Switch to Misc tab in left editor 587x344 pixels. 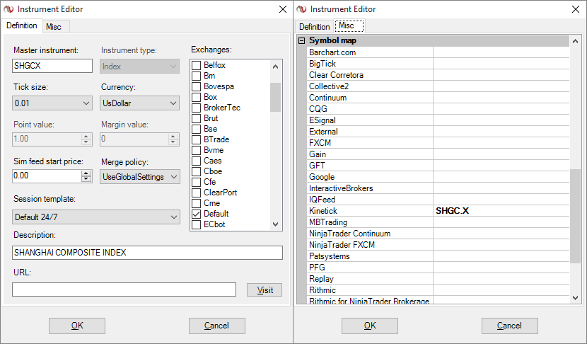pos(54,26)
